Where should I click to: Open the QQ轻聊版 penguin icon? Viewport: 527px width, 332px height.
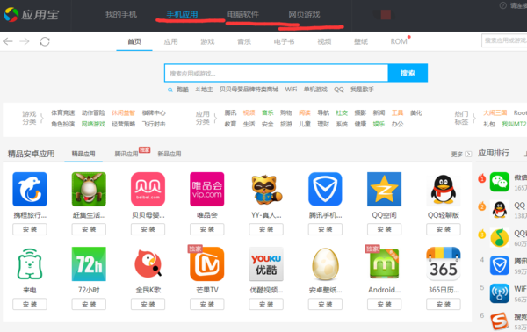(x=444, y=189)
